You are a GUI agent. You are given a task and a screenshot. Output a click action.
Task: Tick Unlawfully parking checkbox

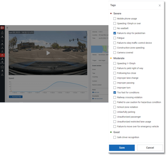[115, 112]
